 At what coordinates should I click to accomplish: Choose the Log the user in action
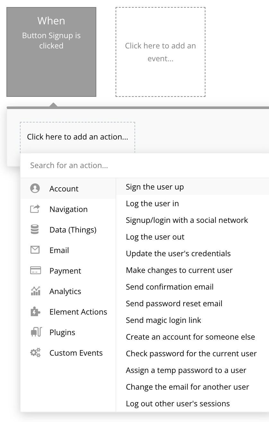pyautogui.click(x=193, y=203)
